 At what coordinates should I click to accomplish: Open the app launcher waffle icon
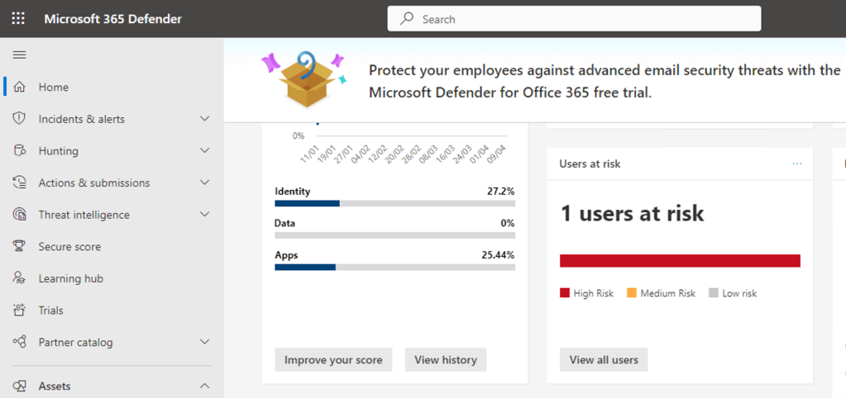[18, 18]
